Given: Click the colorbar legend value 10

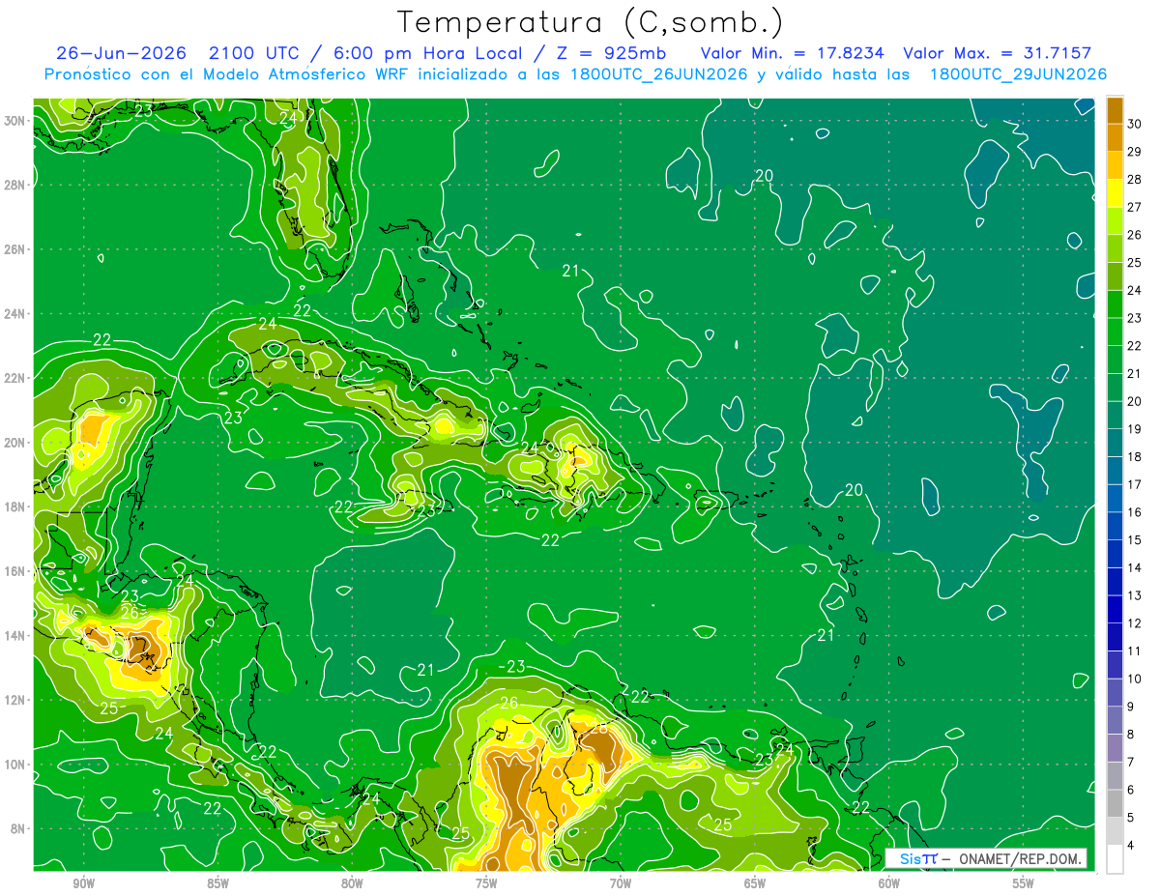Looking at the screenshot, I should pyautogui.click(x=1135, y=679).
